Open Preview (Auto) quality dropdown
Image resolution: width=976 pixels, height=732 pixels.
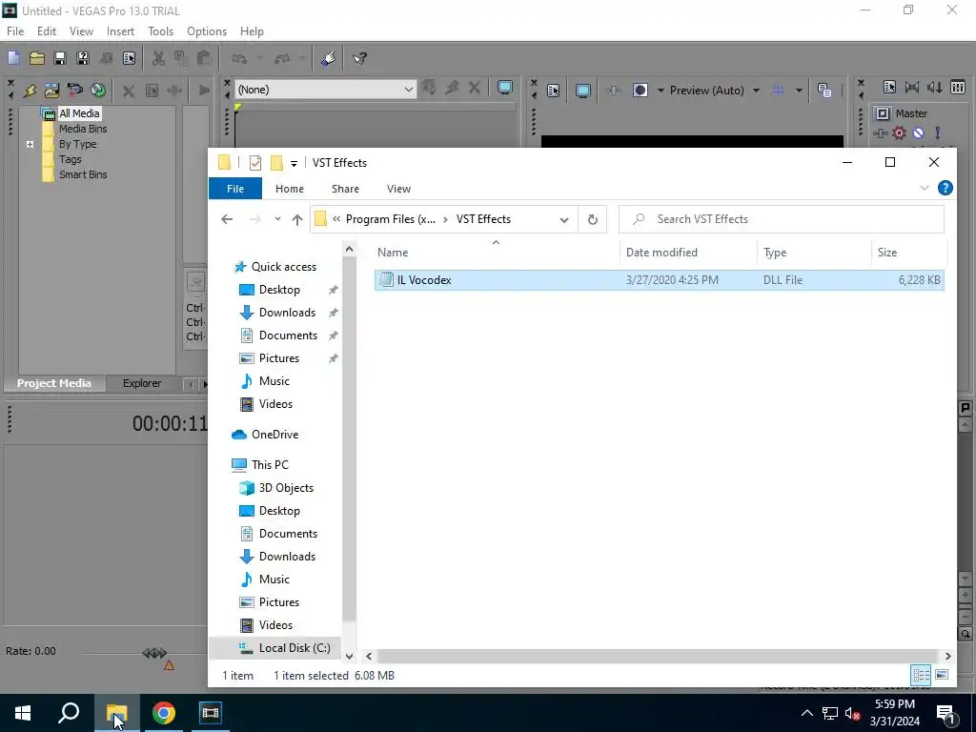click(x=756, y=91)
